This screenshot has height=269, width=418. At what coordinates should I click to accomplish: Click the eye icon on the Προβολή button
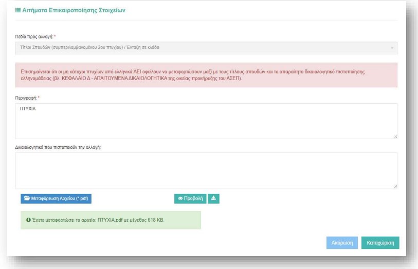click(x=181, y=197)
